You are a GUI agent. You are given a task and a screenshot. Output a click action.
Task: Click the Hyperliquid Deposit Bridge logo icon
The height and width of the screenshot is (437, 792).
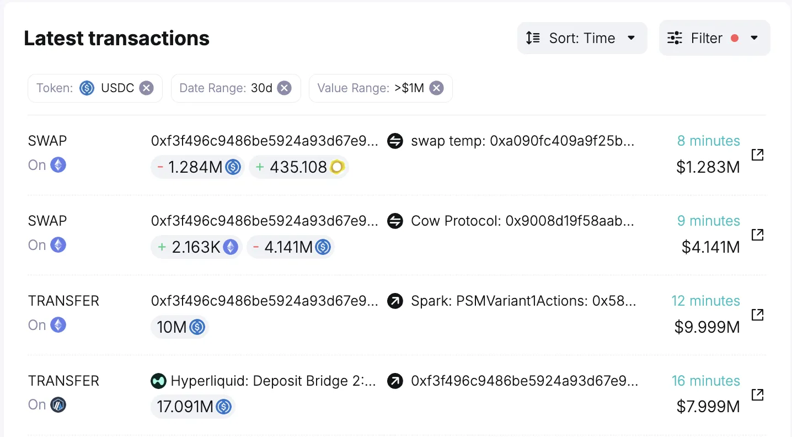[x=158, y=381]
